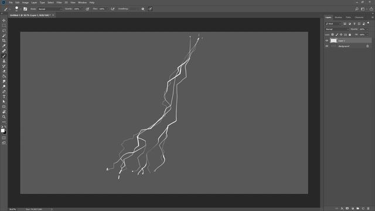Select the Rectangle shape tool
This screenshot has width=375, height=211.
[4, 107]
